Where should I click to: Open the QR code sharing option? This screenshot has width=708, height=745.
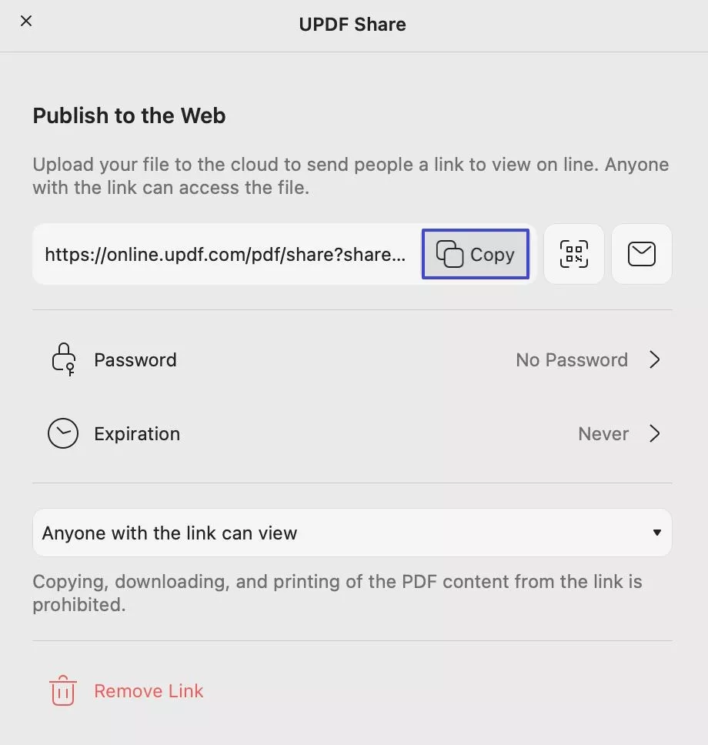573,254
